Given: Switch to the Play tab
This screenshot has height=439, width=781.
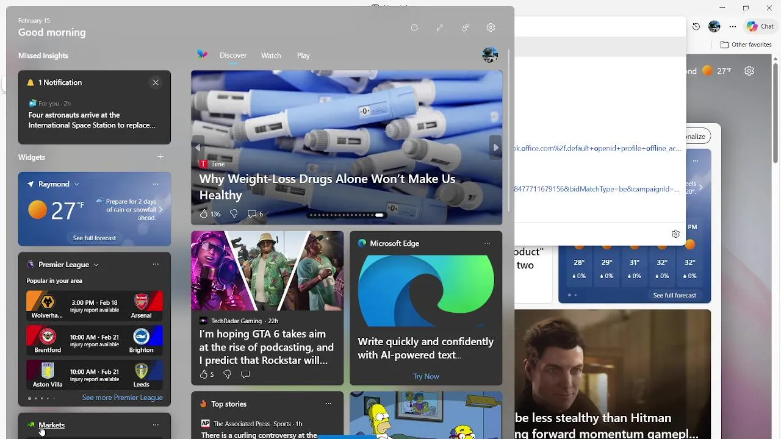Looking at the screenshot, I should [x=303, y=55].
